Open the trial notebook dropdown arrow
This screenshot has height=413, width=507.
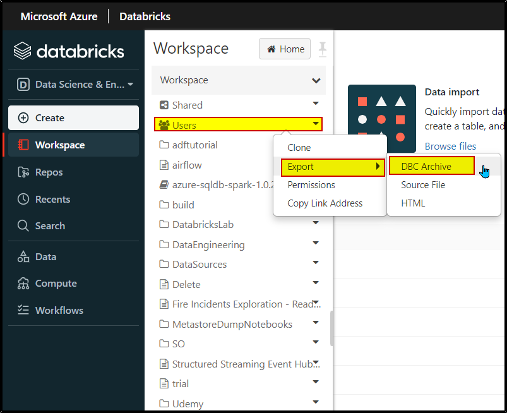(x=316, y=382)
